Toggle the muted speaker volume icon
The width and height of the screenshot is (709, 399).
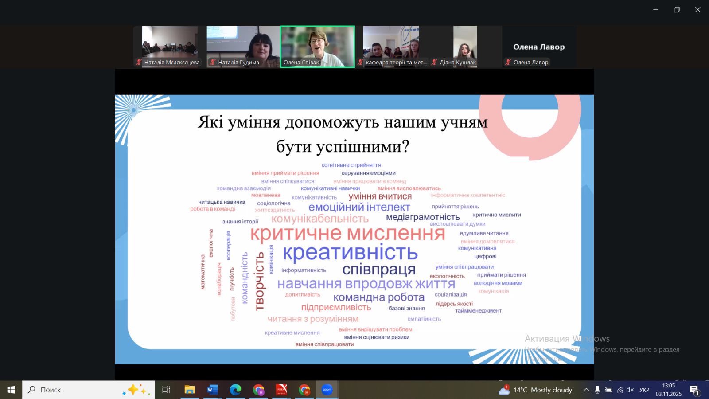click(630, 390)
